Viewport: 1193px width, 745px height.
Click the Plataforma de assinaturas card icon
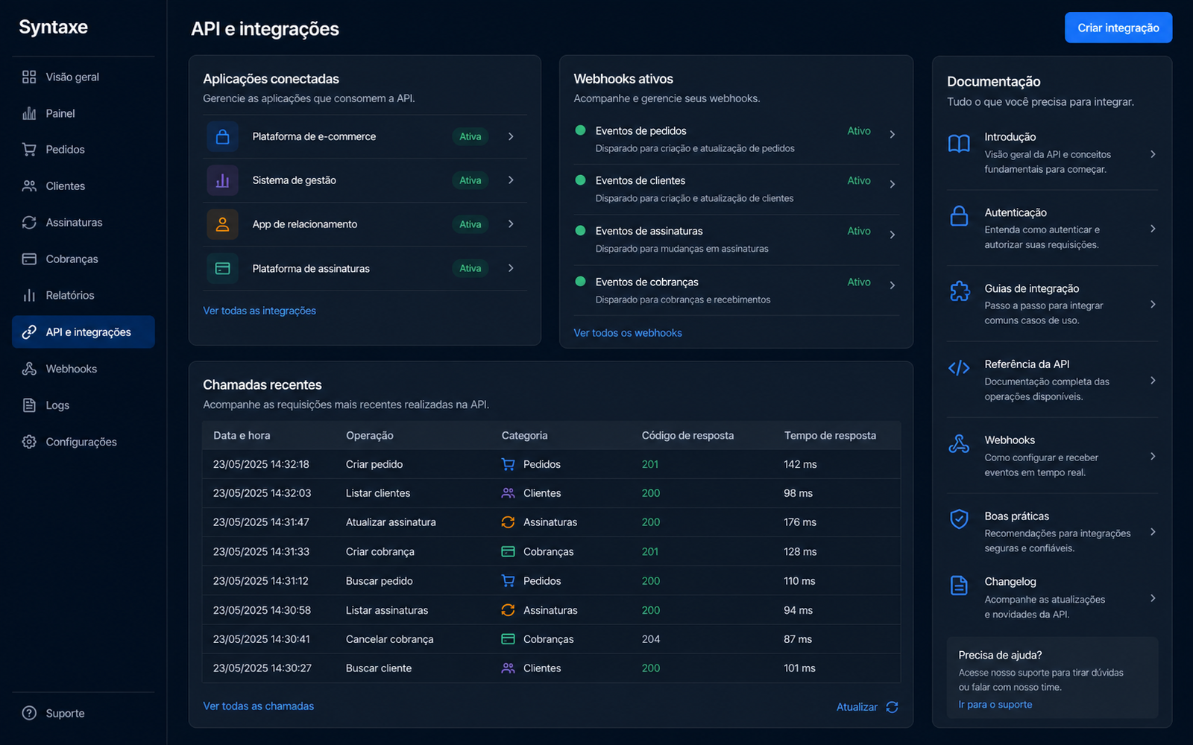coord(222,268)
